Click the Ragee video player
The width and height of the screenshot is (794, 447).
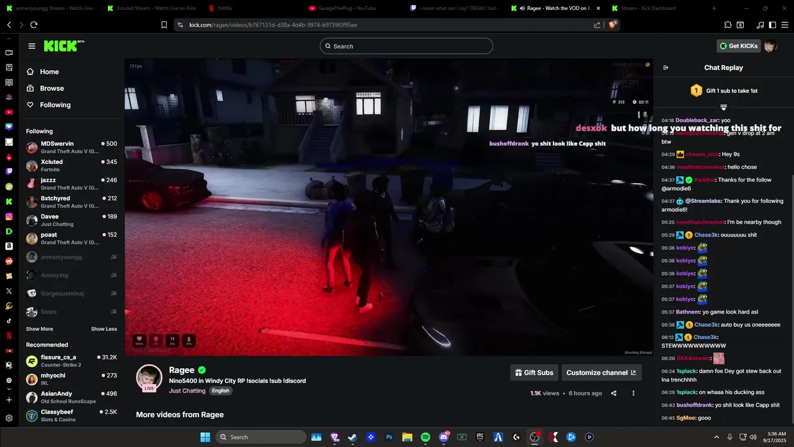click(x=389, y=207)
